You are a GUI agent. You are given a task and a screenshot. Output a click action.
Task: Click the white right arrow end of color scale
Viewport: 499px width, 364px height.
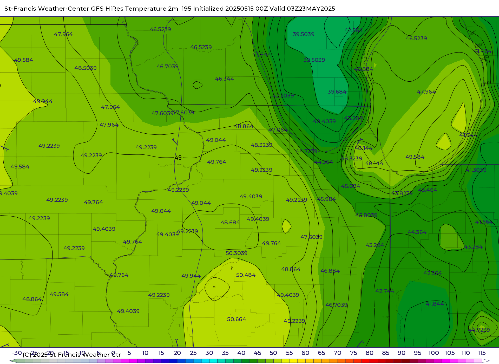point(486,361)
